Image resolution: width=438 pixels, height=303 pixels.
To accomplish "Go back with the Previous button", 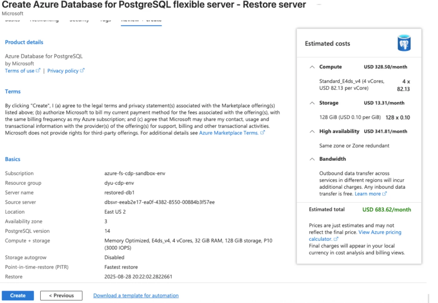I will [x=61, y=296].
